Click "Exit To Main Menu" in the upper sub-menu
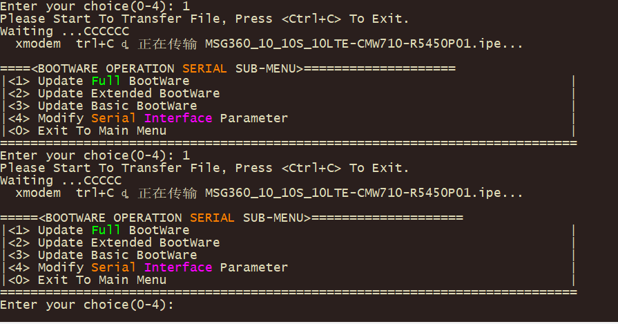 102,131
